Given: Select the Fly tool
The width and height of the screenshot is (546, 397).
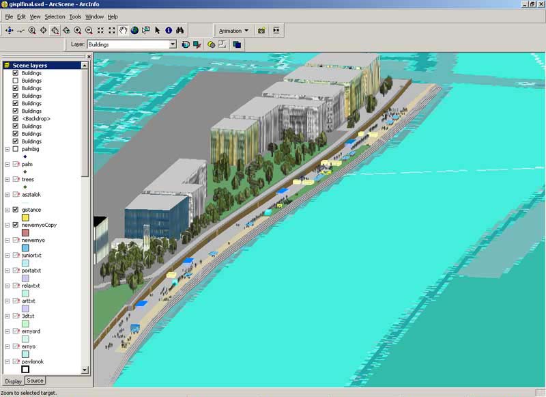Looking at the screenshot, I should 20,30.
